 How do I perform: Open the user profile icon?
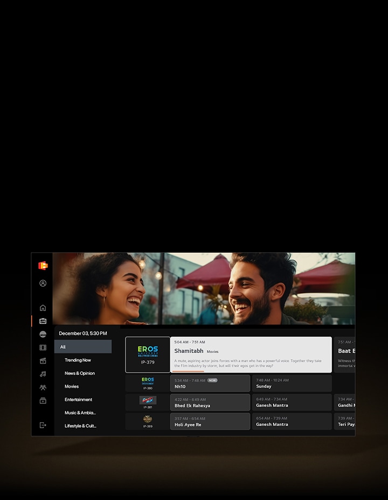pos(43,283)
